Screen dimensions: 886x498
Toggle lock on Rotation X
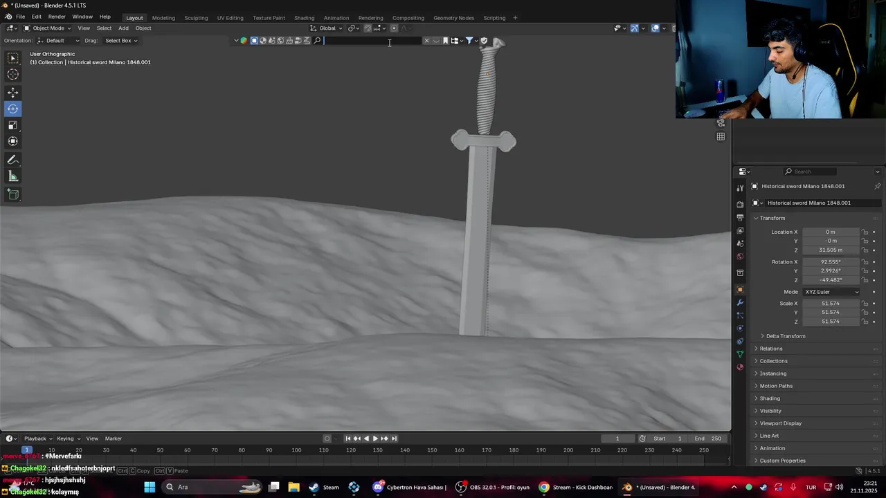click(865, 262)
